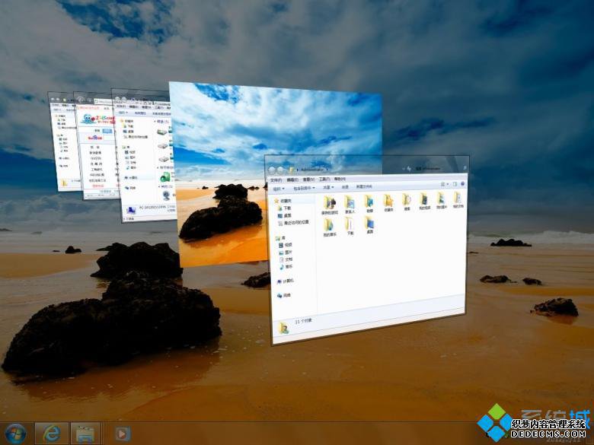Open the Windows Start orb
Image resolution: width=594 pixels, height=445 pixels.
(15, 434)
